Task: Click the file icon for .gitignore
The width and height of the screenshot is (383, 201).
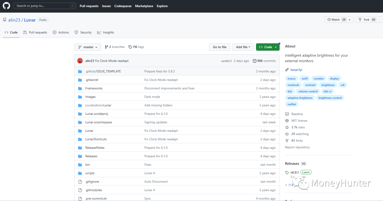Action: click(80, 182)
